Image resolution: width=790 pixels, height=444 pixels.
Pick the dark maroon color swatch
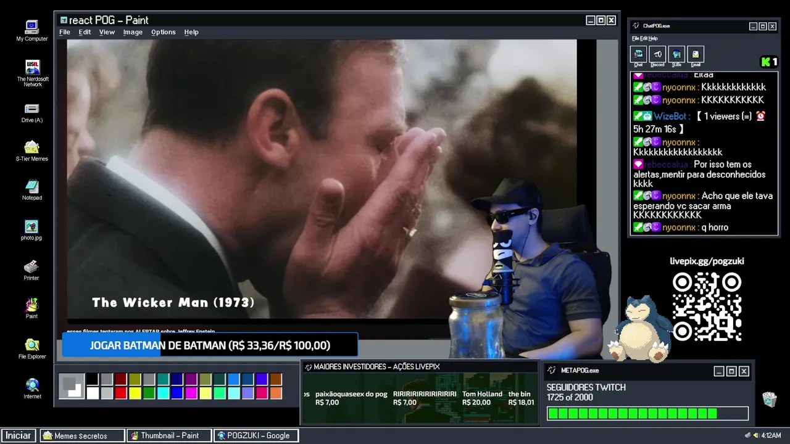120,379
